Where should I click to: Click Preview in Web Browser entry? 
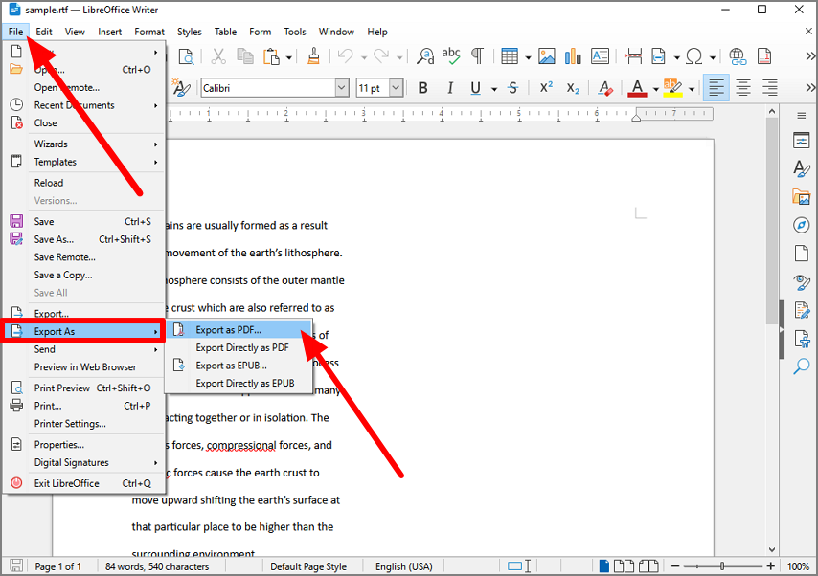(83, 367)
